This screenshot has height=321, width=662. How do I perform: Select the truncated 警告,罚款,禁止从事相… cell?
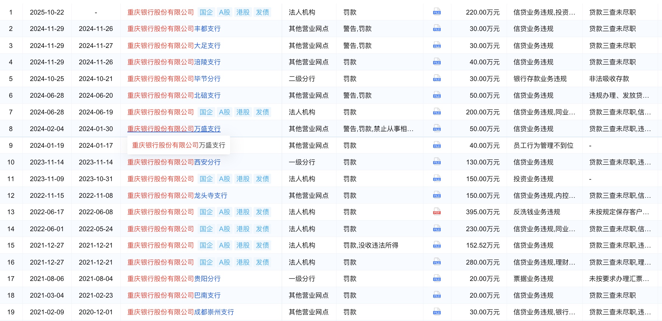(x=378, y=129)
